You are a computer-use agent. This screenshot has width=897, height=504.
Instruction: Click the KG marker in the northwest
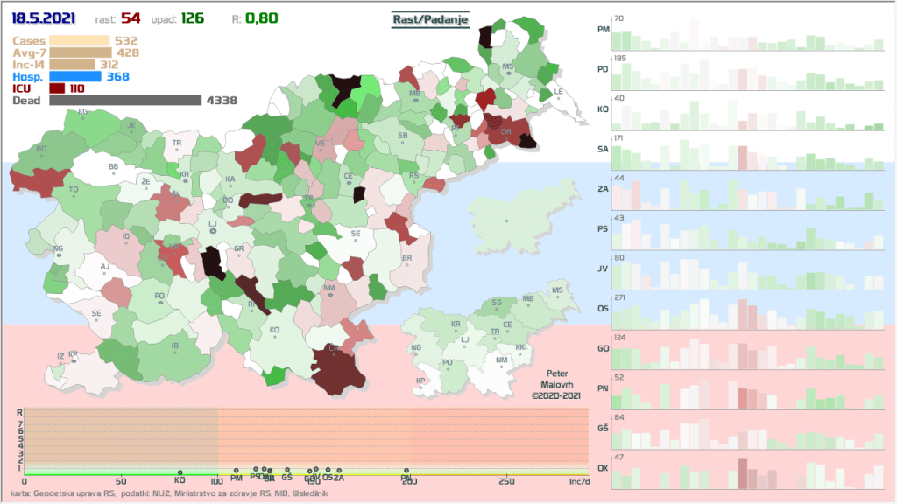(83, 118)
